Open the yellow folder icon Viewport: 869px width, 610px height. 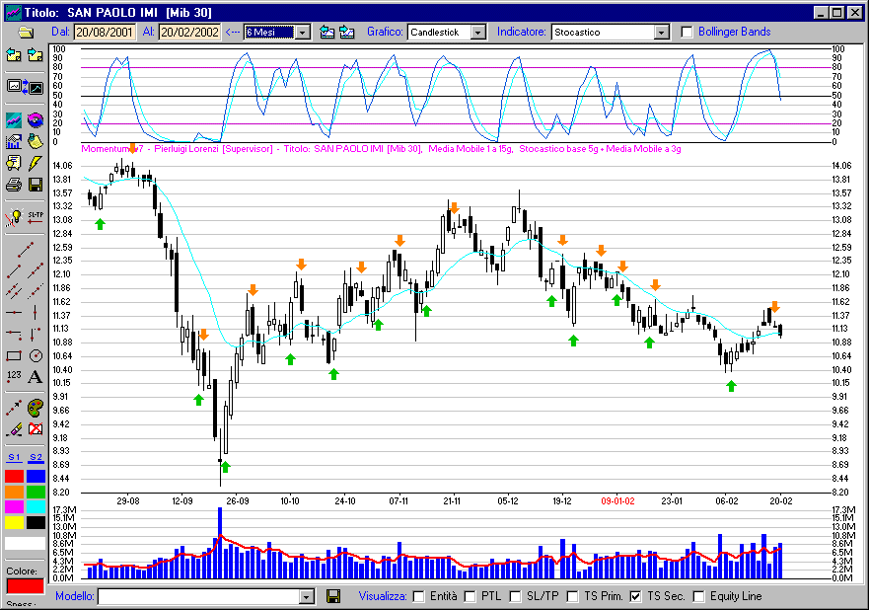[x=26, y=33]
